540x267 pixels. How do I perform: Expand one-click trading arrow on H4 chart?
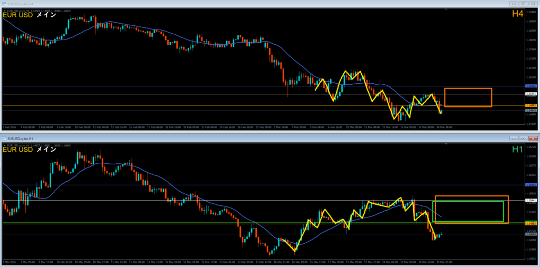(4, 10)
